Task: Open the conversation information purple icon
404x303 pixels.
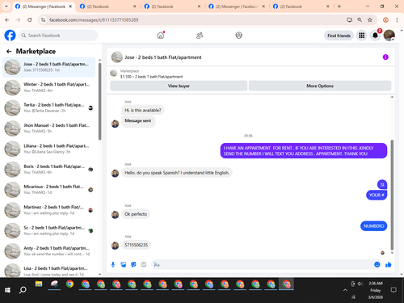Action: coord(385,57)
